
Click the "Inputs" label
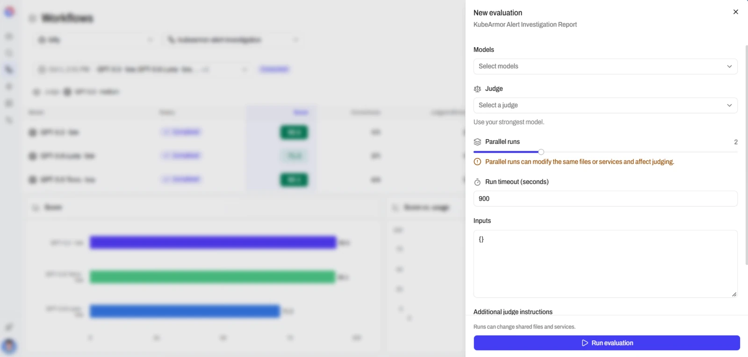[482, 221]
